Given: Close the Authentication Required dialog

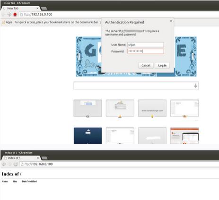Looking at the screenshot, I should click(x=171, y=21).
